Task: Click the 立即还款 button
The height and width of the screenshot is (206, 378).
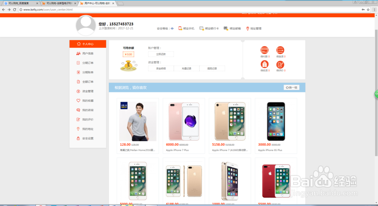Action: pos(161,54)
